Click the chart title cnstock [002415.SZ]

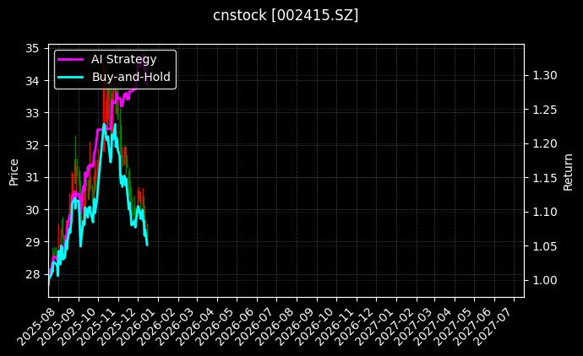pos(291,16)
